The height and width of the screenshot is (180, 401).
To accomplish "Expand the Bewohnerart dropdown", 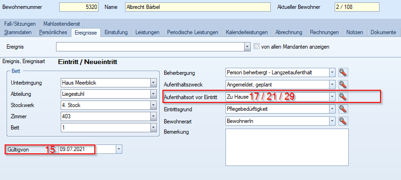I will coord(332,121).
